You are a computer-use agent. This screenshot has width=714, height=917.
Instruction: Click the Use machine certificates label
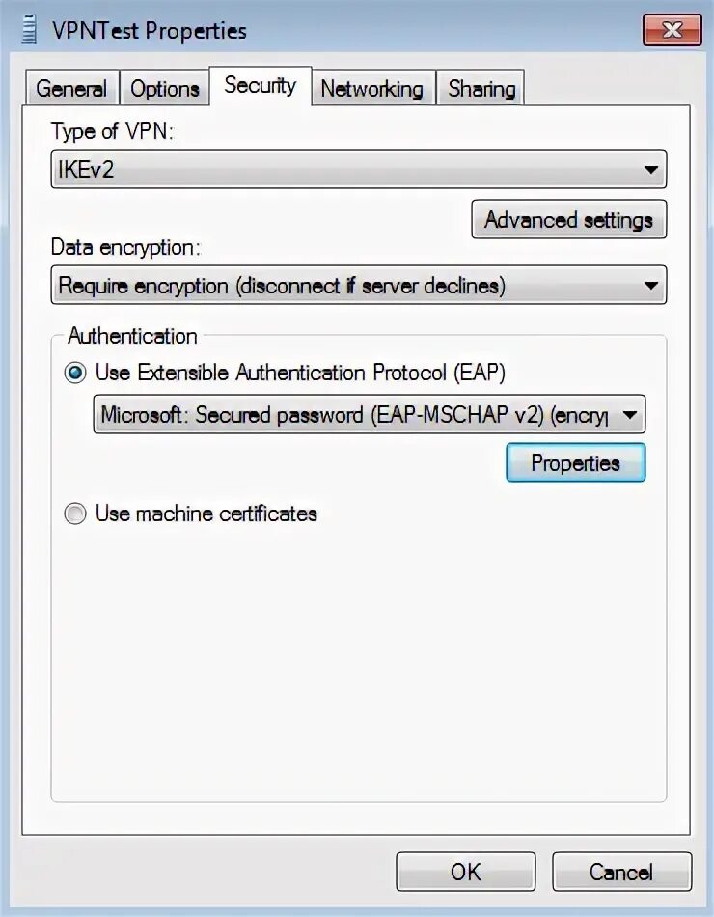point(206,514)
